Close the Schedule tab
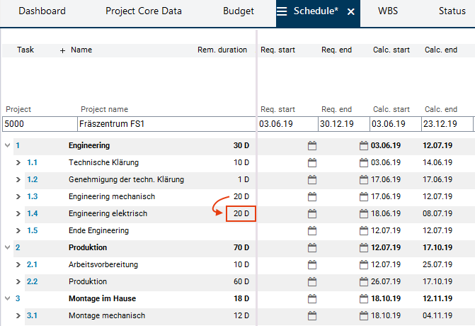Viewport: 475px width, 326px height. (350, 12)
